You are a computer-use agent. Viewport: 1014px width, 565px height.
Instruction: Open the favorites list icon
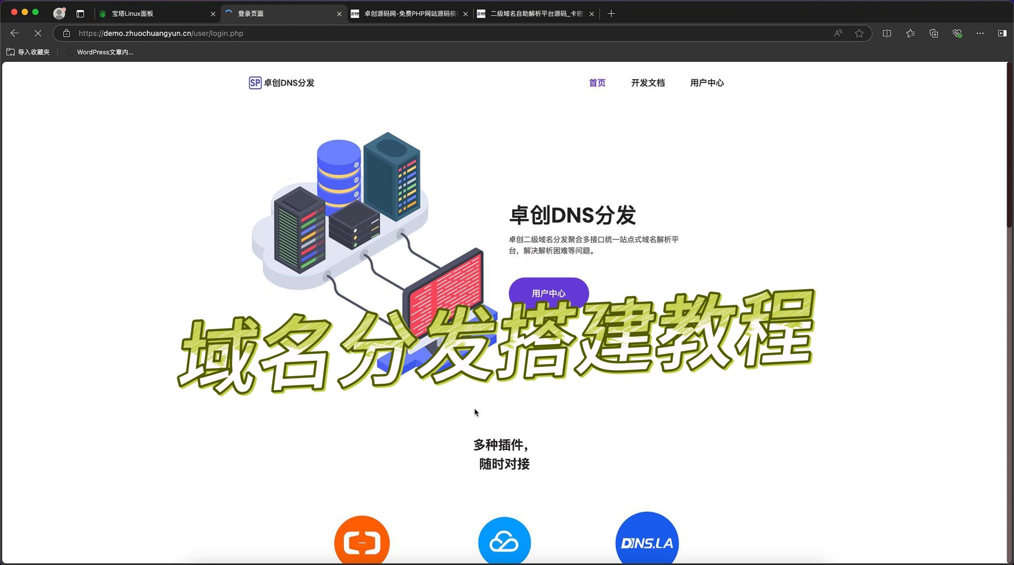911,33
